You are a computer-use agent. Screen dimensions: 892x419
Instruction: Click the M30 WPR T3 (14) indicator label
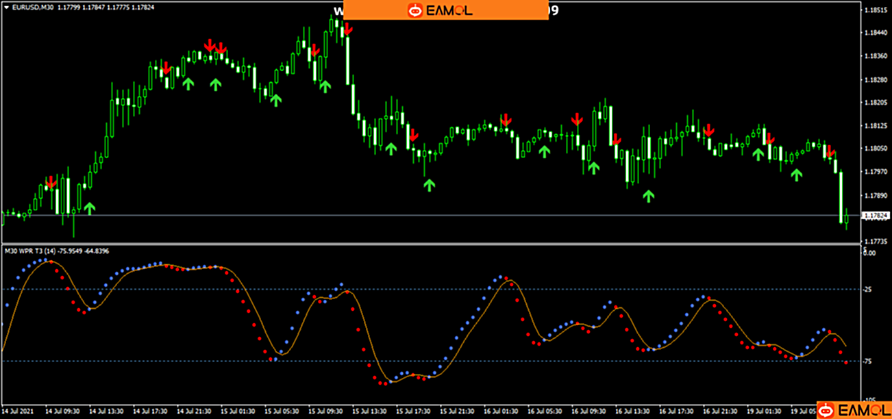pyautogui.click(x=34, y=251)
